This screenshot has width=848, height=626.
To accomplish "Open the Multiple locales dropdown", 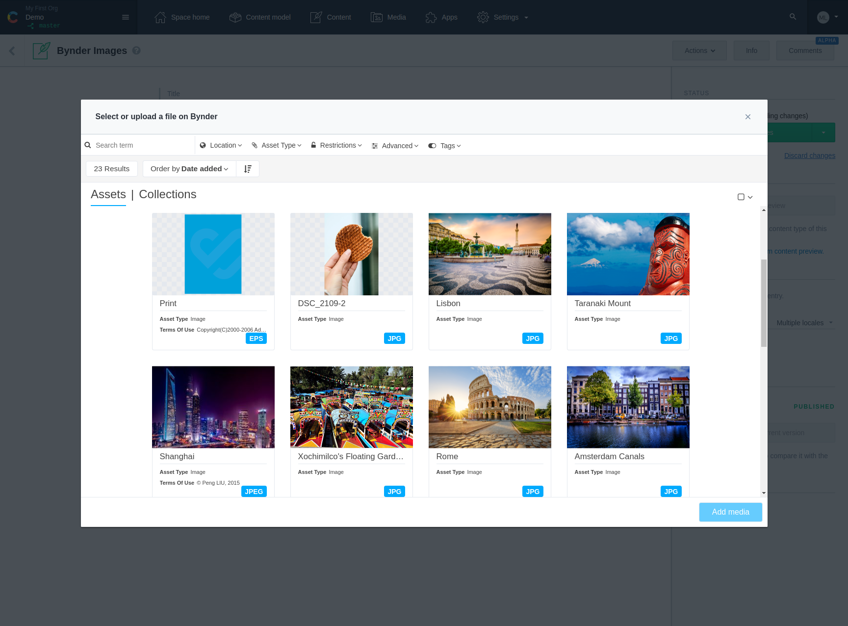I will coord(805,323).
